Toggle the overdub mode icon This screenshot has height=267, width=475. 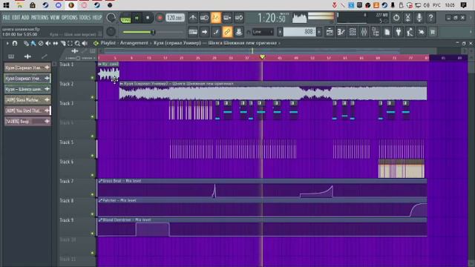pos(227,18)
